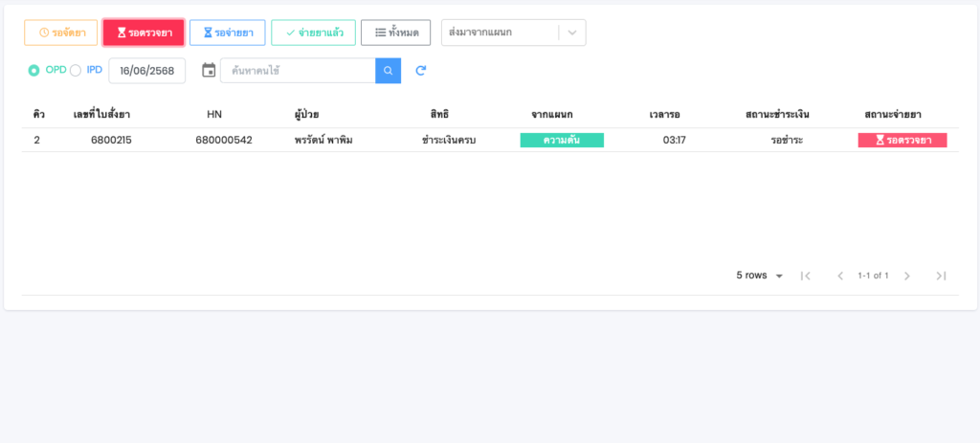Show all prescriptions with ทั้งหมด button
Viewport: 980px width, 443px height.
pyautogui.click(x=395, y=33)
